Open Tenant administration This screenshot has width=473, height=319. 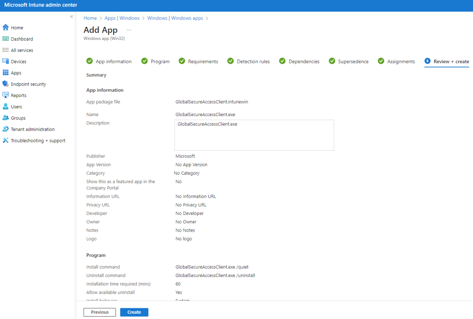[33, 129]
